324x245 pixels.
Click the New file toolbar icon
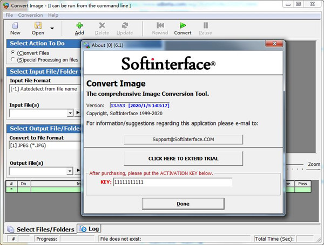tap(15, 25)
